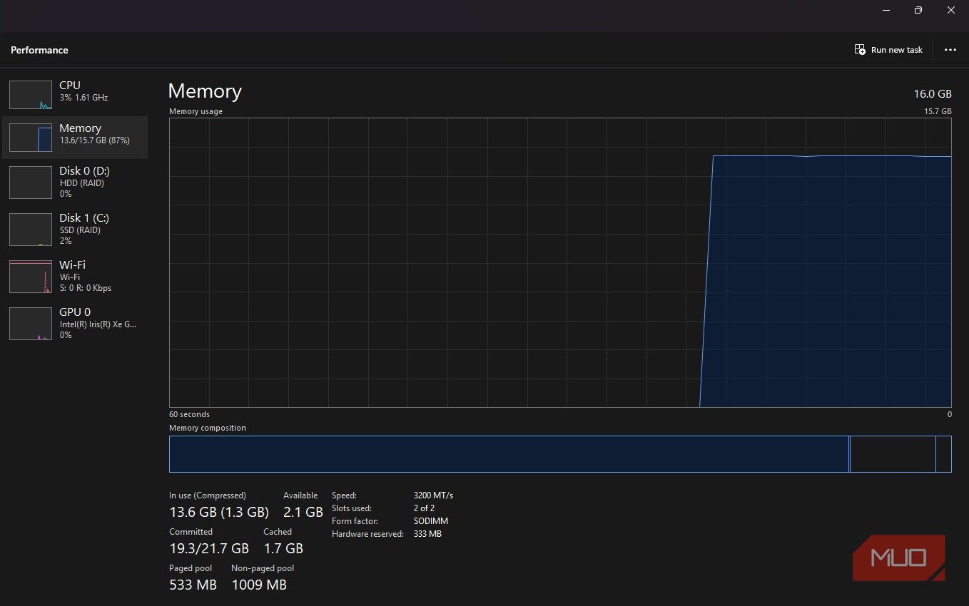Click the CPU mini graph thumbnail
The image size is (969, 606).
31,95
